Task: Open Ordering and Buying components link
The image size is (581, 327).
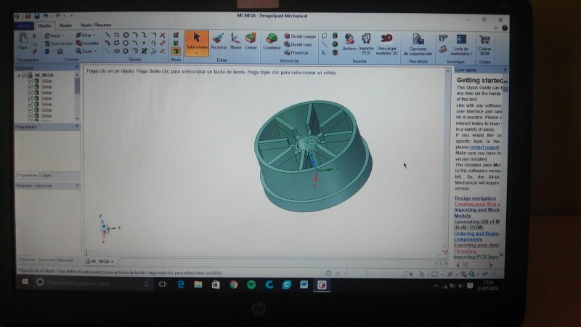Action: click(476, 237)
